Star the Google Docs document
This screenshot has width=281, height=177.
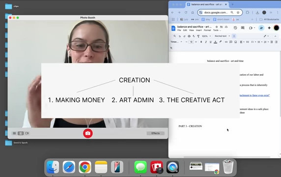pyautogui.click(x=217, y=27)
